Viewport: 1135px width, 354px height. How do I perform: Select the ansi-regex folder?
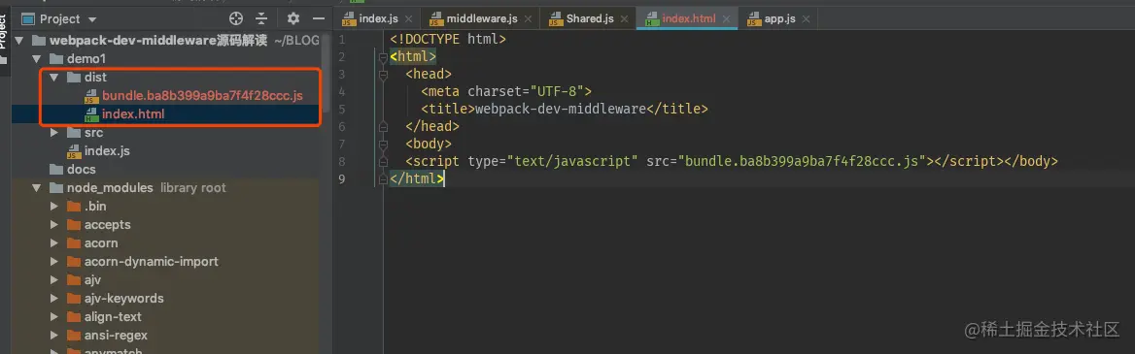116,336
